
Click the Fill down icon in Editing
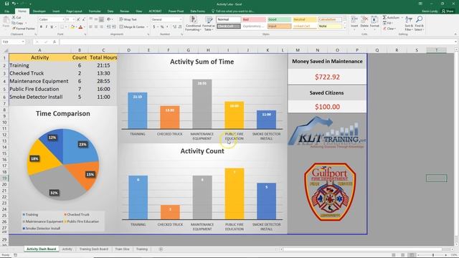(x=384, y=23)
